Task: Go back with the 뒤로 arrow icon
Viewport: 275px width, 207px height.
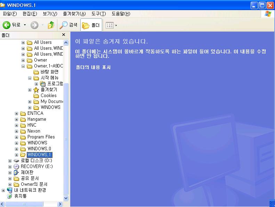Action: 7,25
